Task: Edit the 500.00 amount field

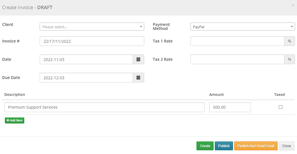Action: [230, 107]
